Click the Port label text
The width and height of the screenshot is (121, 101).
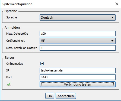[x=9, y=77]
